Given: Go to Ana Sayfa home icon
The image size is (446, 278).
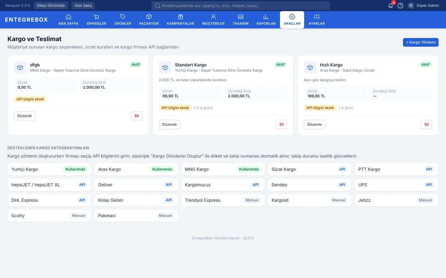Looking at the screenshot, I should 68,17.
